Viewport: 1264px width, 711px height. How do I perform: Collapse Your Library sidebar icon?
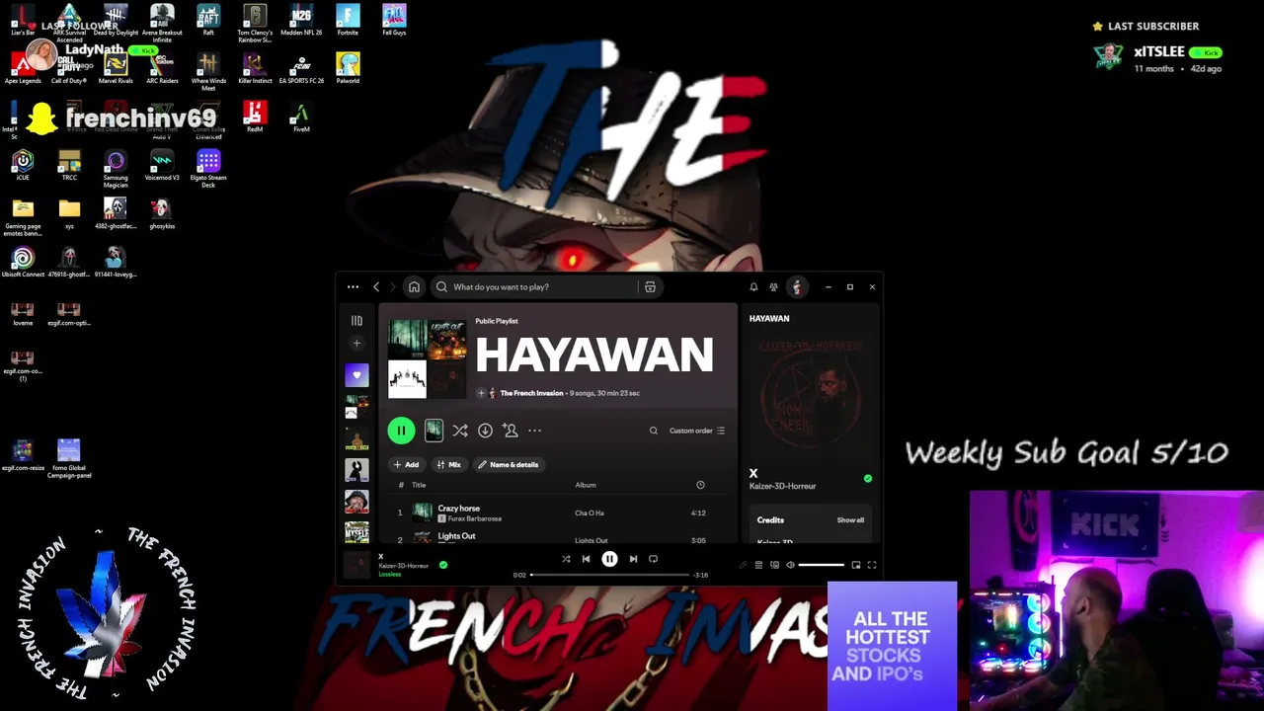click(356, 321)
